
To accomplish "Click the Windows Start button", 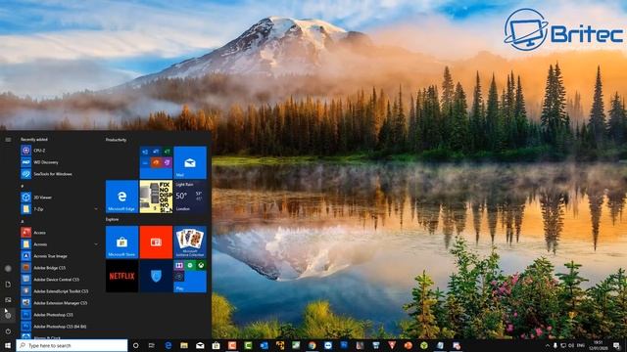I will 8,345.
